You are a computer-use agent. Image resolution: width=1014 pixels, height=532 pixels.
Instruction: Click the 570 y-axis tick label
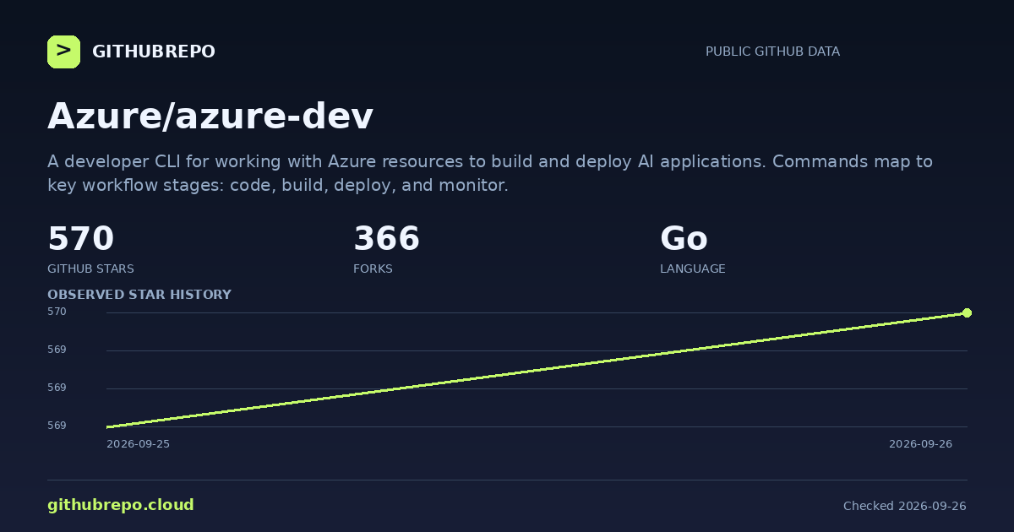pyautogui.click(x=57, y=312)
